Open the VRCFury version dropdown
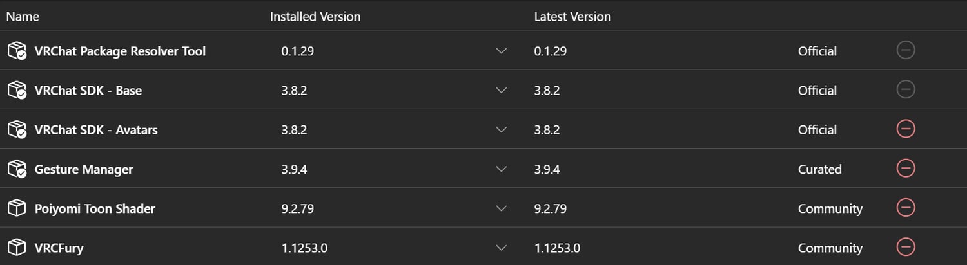 pos(502,248)
